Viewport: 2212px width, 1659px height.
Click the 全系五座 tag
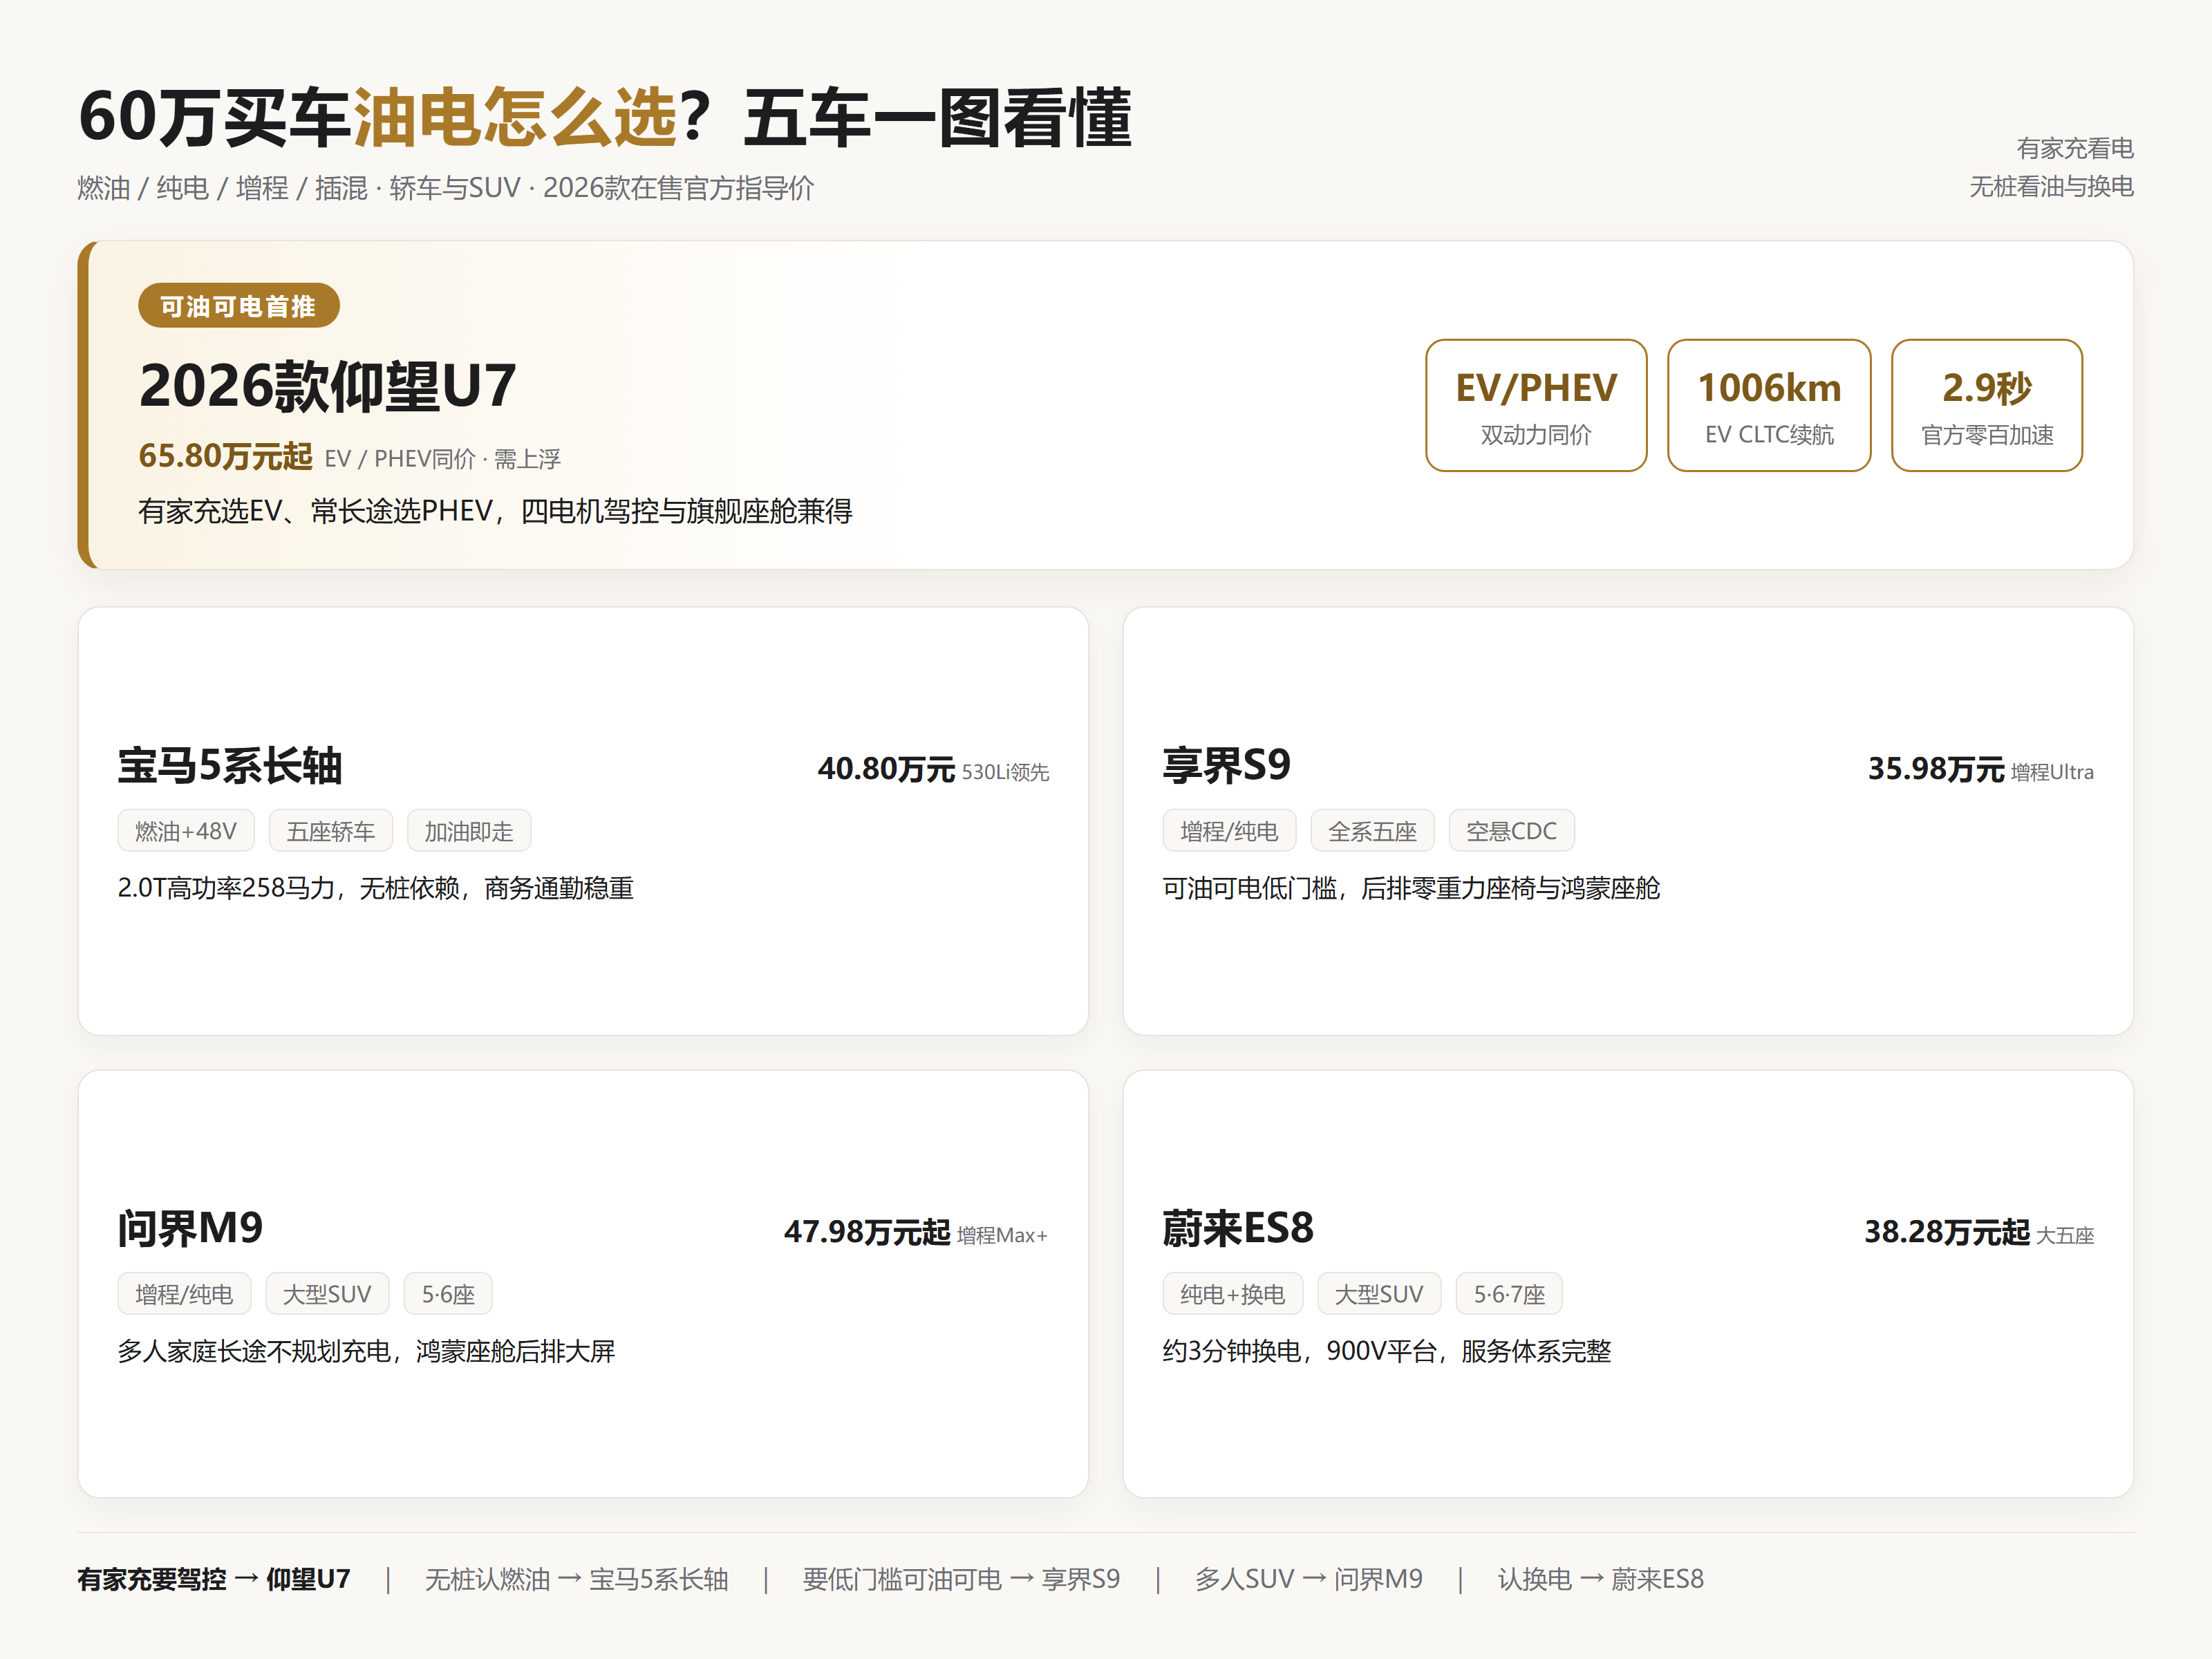(1372, 831)
